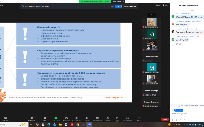Open Microsoft Edge from the taskbar
Image resolution: width=204 pixels, height=127 pixels.
click(x=49, y=125)
